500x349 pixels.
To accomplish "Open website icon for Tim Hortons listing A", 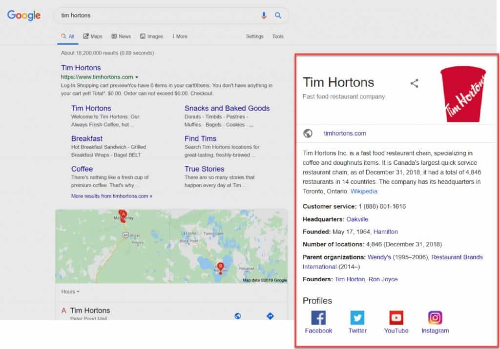I will tap(238, 316).
